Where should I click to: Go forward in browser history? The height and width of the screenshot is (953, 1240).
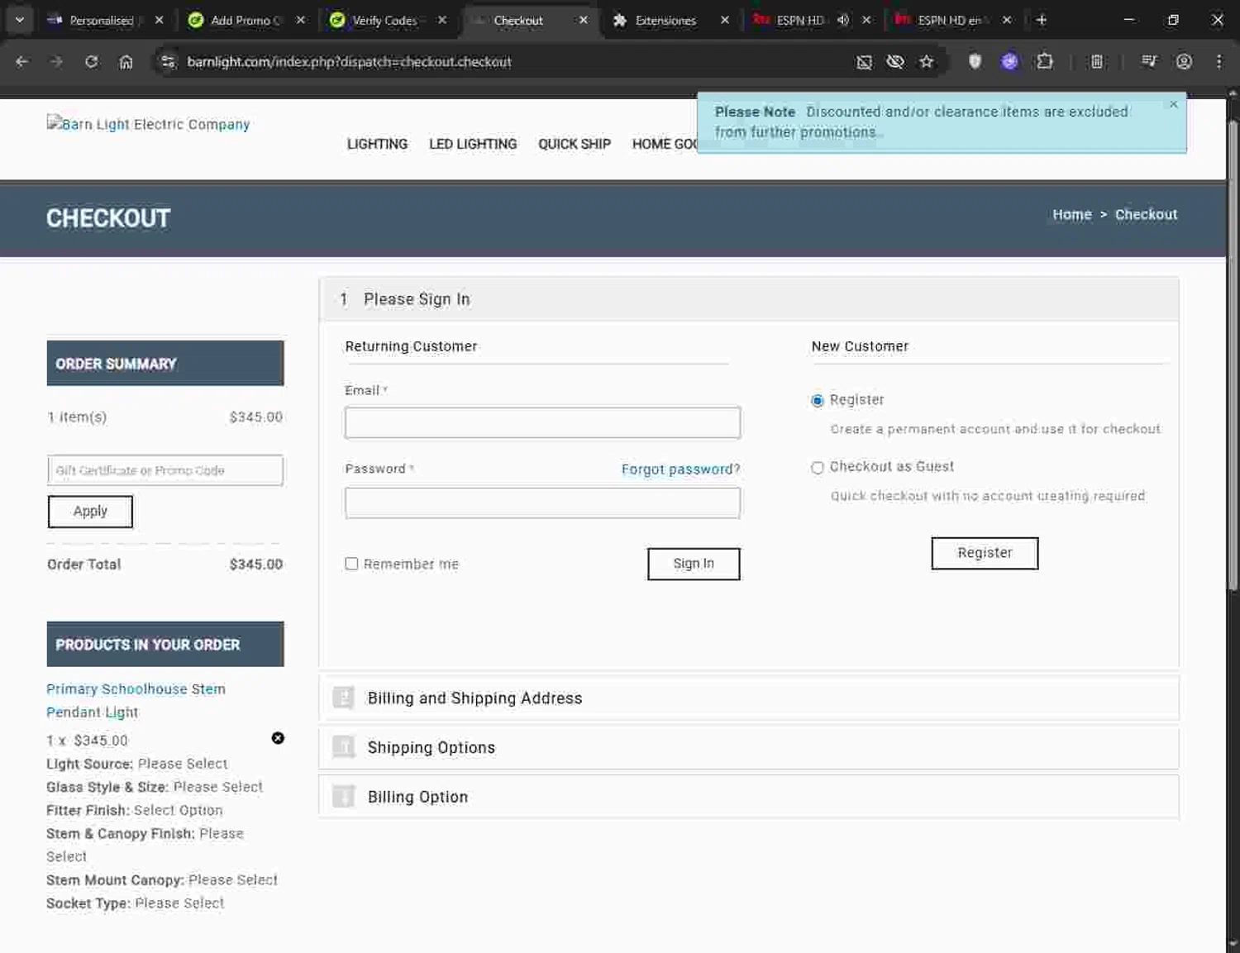pyautogui.click(x=56, y=62)
